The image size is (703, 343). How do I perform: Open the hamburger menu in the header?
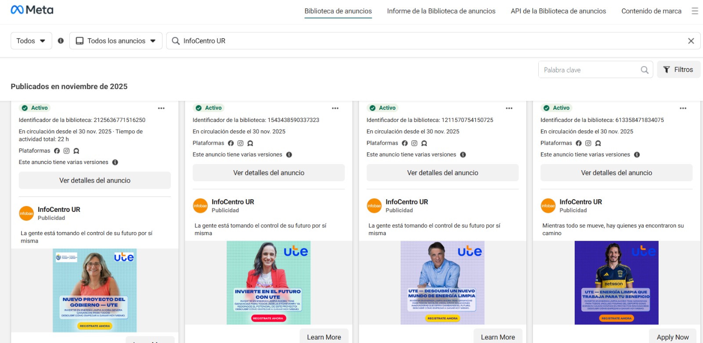click(x=695, y=11)
